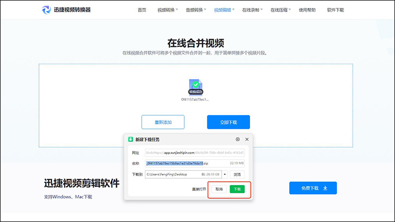Screen dimensions: 395x222
Task: Expand the 视频编辑 menu
Action: tap(224, 10)
